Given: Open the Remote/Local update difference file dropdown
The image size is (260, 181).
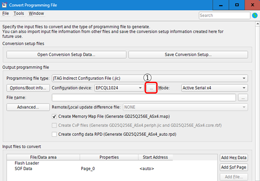Looking at the screenshot, I should coord(185,107).
